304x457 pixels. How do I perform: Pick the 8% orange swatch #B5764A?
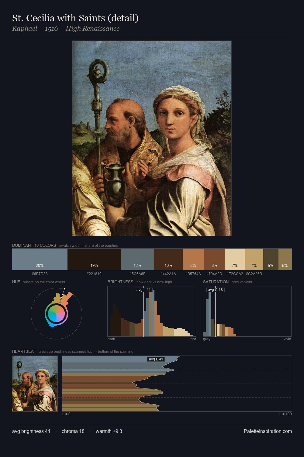[x=193, y=259]
